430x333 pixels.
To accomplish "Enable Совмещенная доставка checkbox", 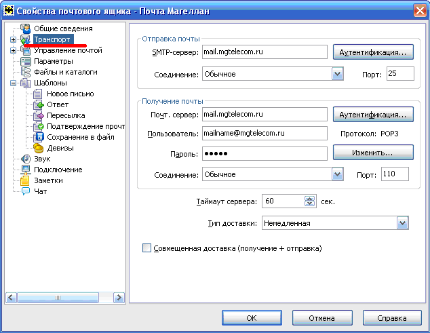I will pos(146,248).
